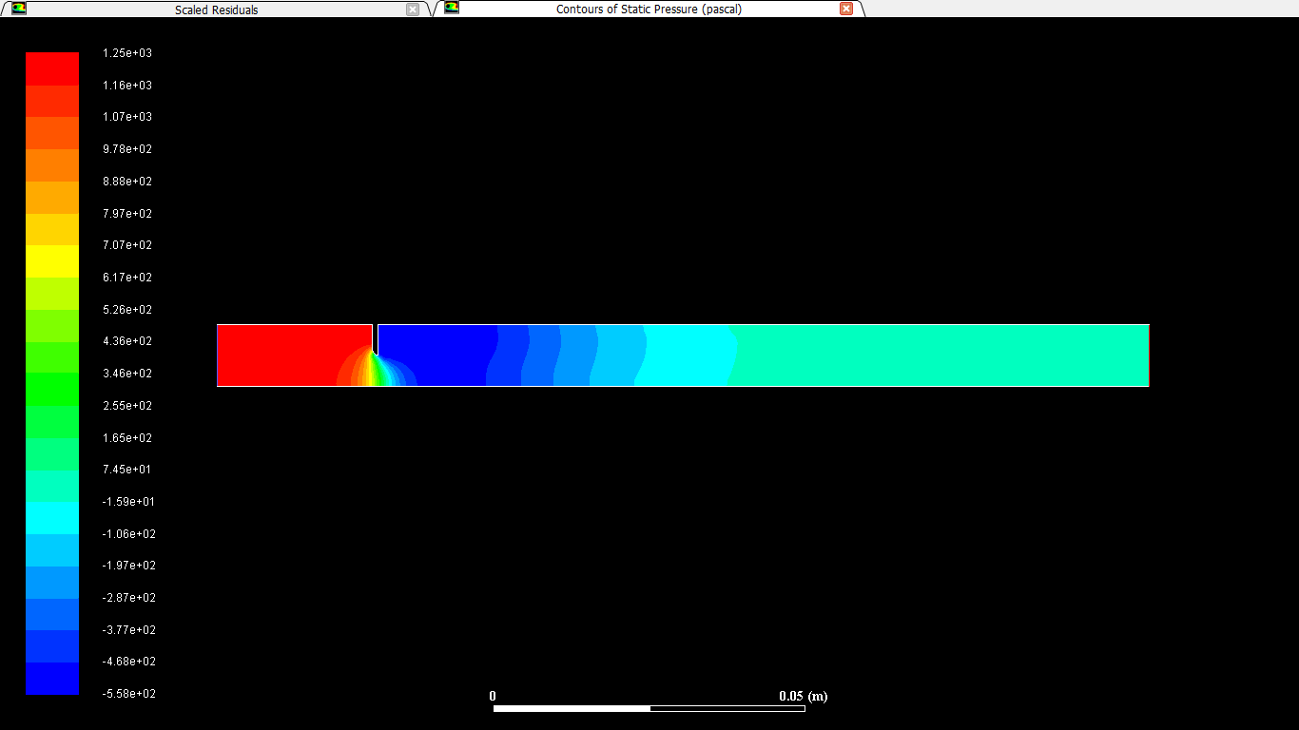
Task: Close the Scaled Residuals tab
Action: 413,10
